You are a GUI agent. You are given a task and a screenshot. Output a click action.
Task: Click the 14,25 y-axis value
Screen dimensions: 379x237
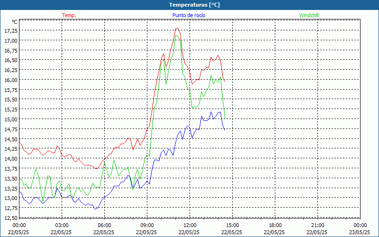(11, 149)
